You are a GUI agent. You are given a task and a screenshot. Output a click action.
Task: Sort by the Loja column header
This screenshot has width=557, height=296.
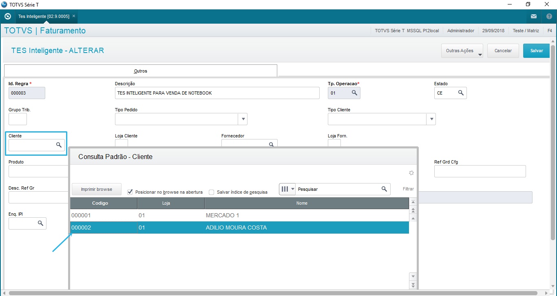(x=171, y=203)
